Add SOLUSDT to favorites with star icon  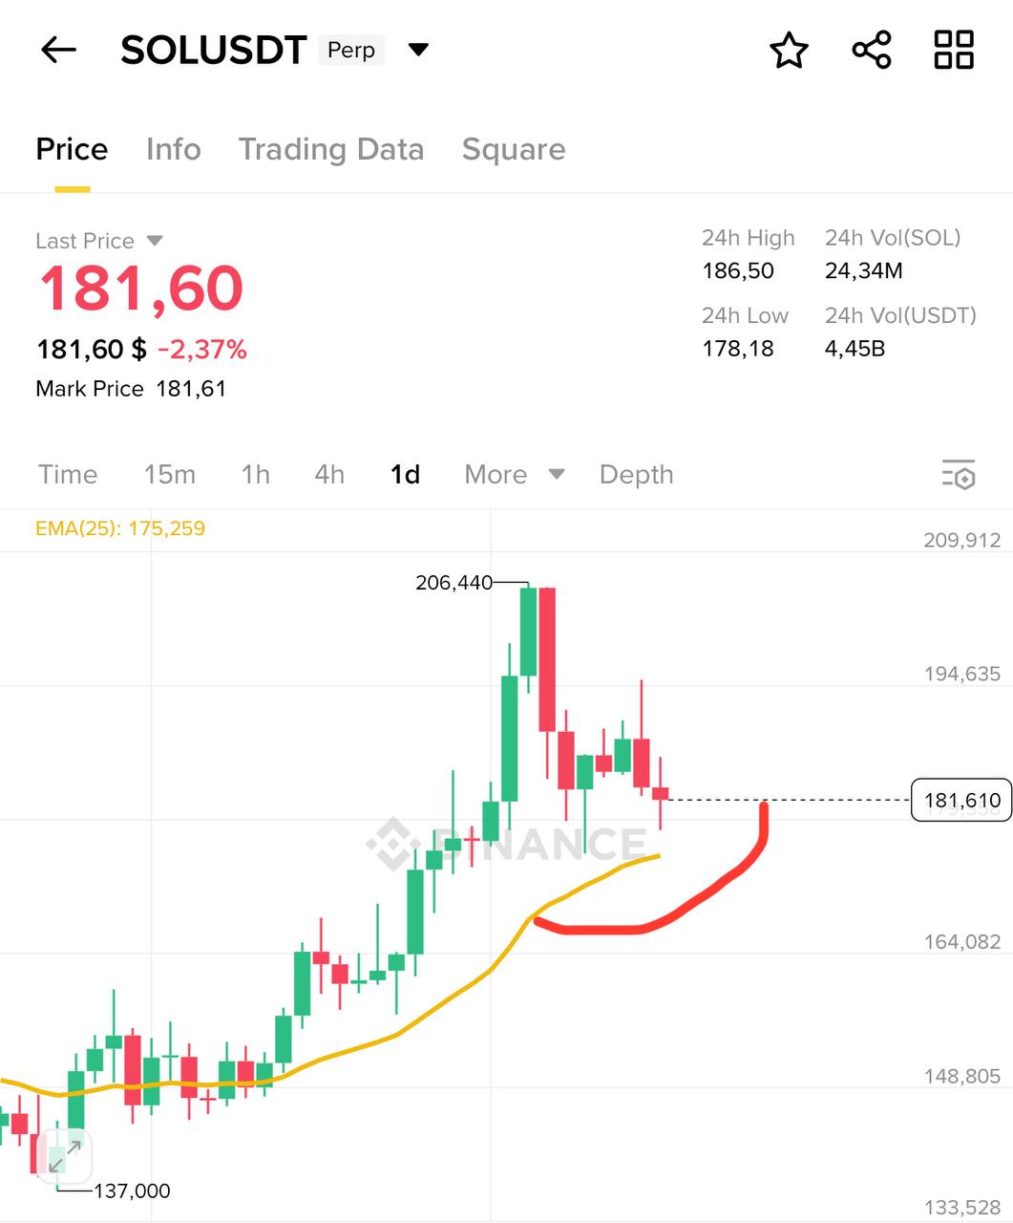789,51
